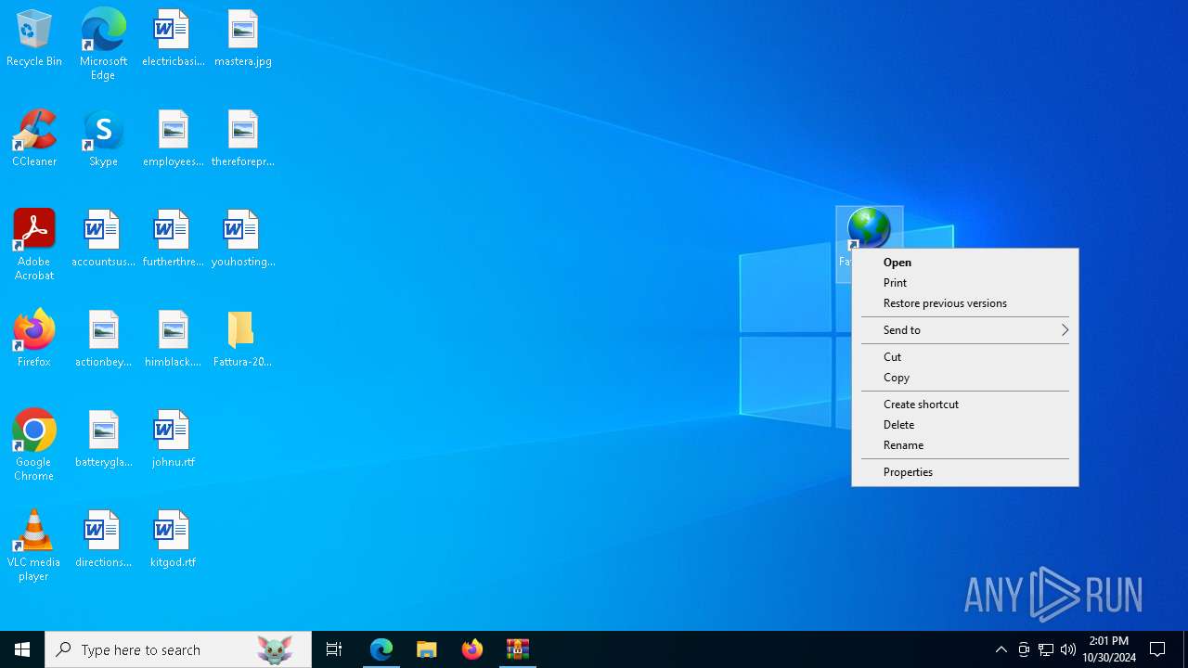1188x668 pixels.
Task: Select the mastera.jpg image file
Action: coord(242,39)
